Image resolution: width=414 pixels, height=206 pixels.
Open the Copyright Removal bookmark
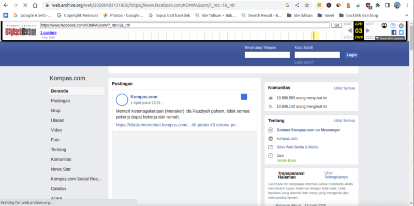[77, 16]
